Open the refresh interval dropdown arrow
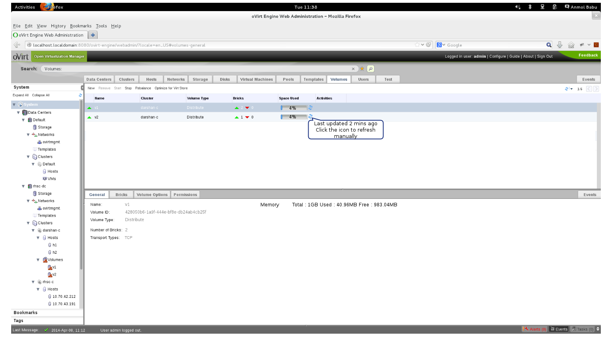 pos(572,89)
